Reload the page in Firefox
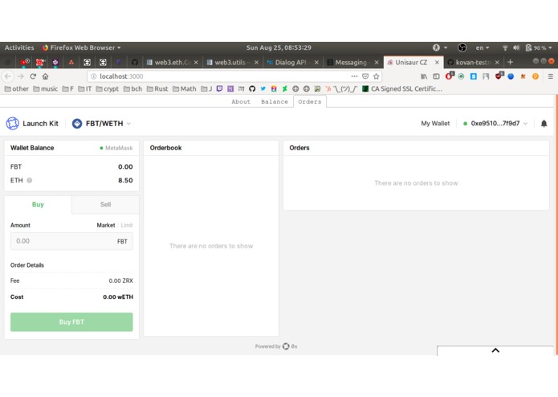The height and width of the screenshot is (397, 558). (33, 76)
